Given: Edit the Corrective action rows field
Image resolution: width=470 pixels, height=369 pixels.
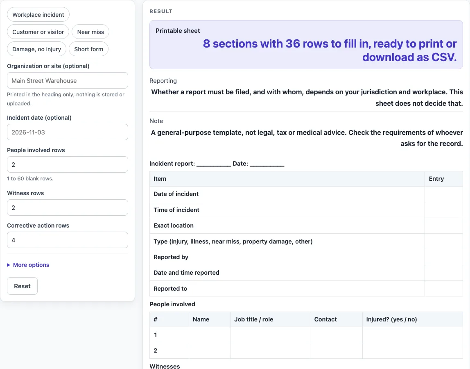Looking at the screenshot, I should [68, 240].
